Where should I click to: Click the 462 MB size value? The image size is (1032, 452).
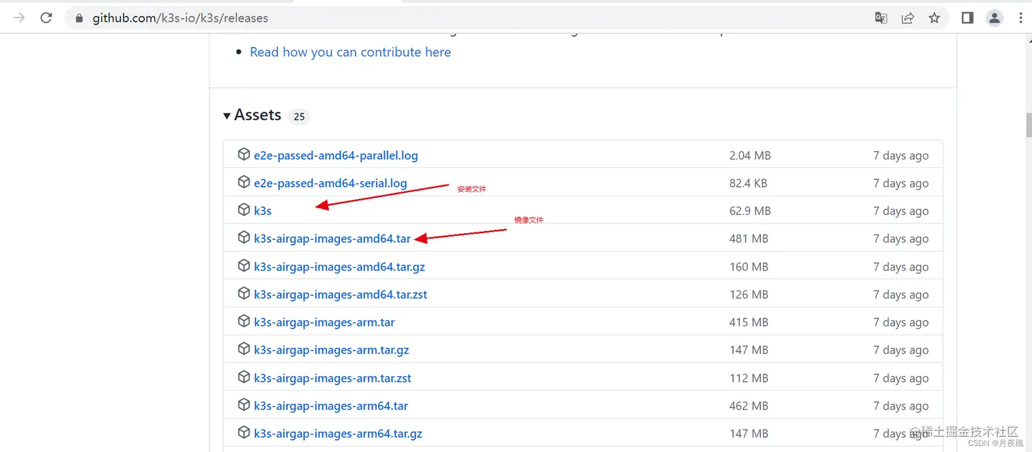point(749,406)
